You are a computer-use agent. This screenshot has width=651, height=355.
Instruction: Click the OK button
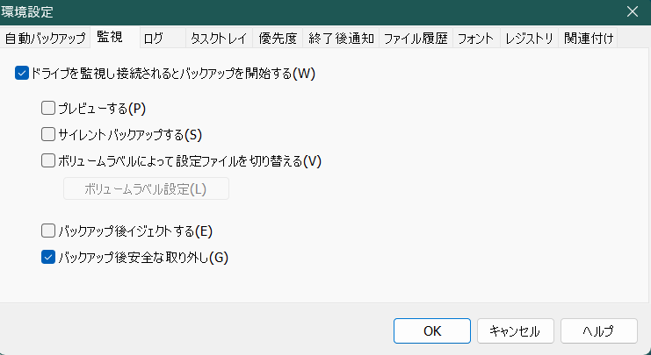point(432,330)
